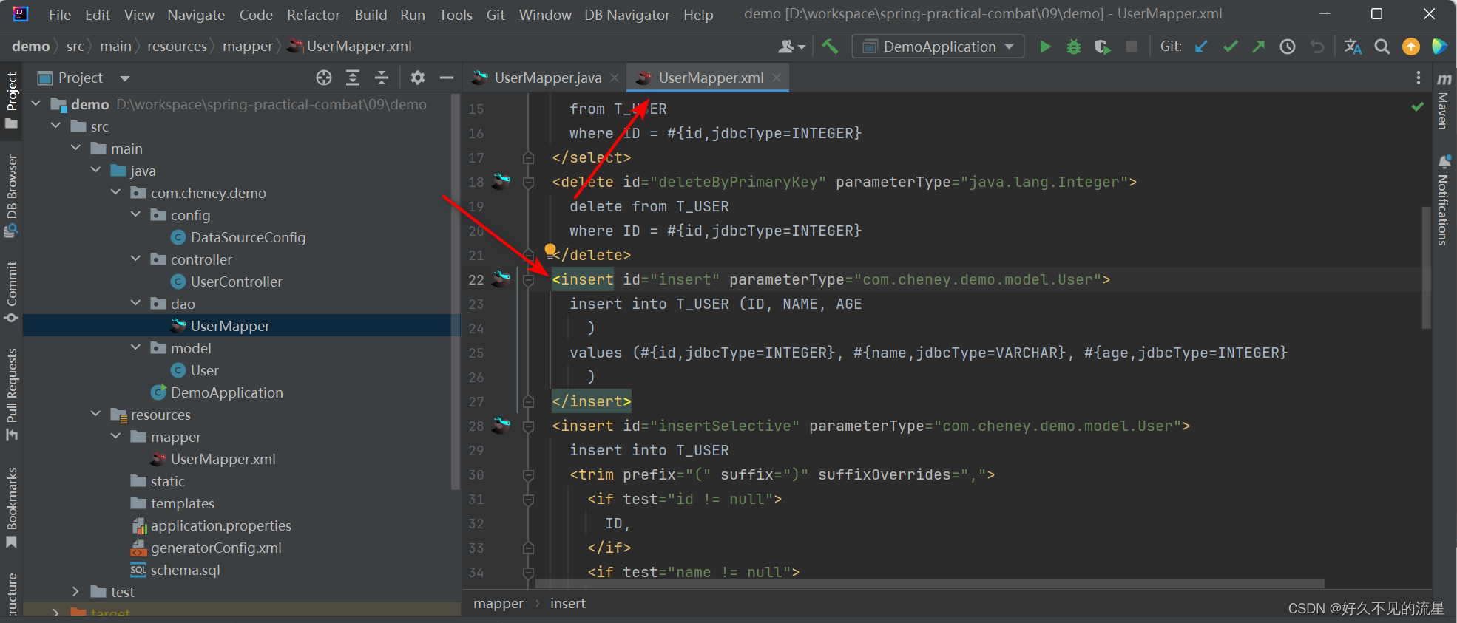Toggle the Pull Requests tool window

tap(11, 395)
